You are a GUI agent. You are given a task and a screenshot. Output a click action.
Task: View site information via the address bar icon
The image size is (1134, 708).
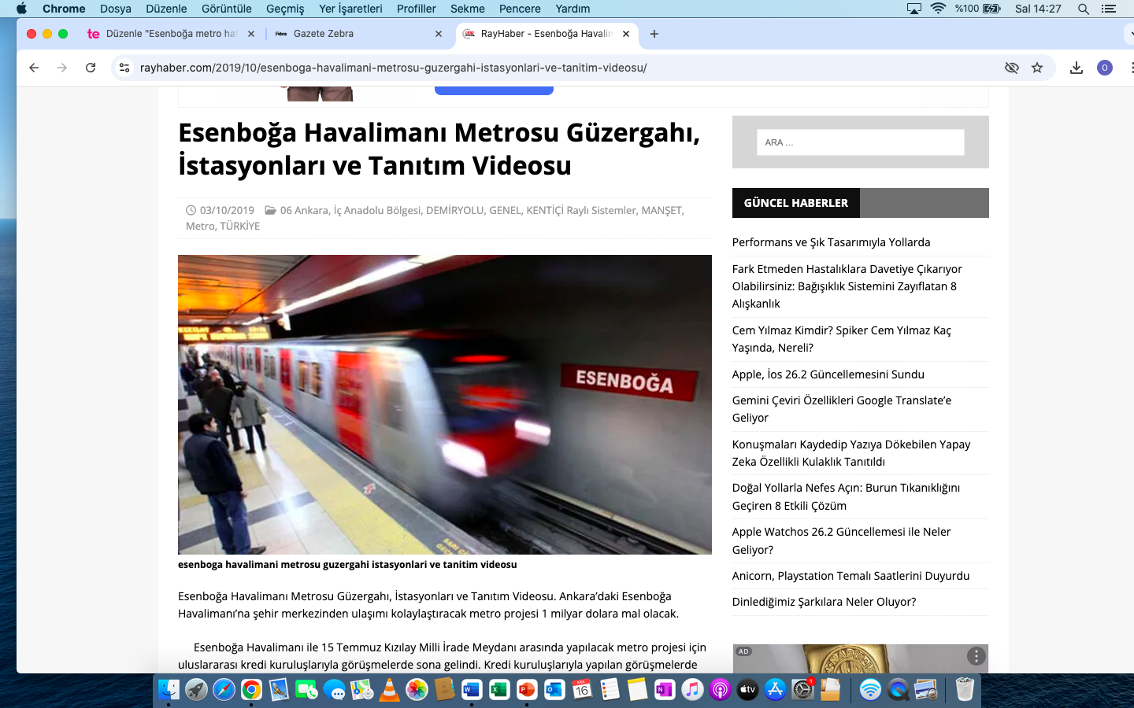coord(124,68)
